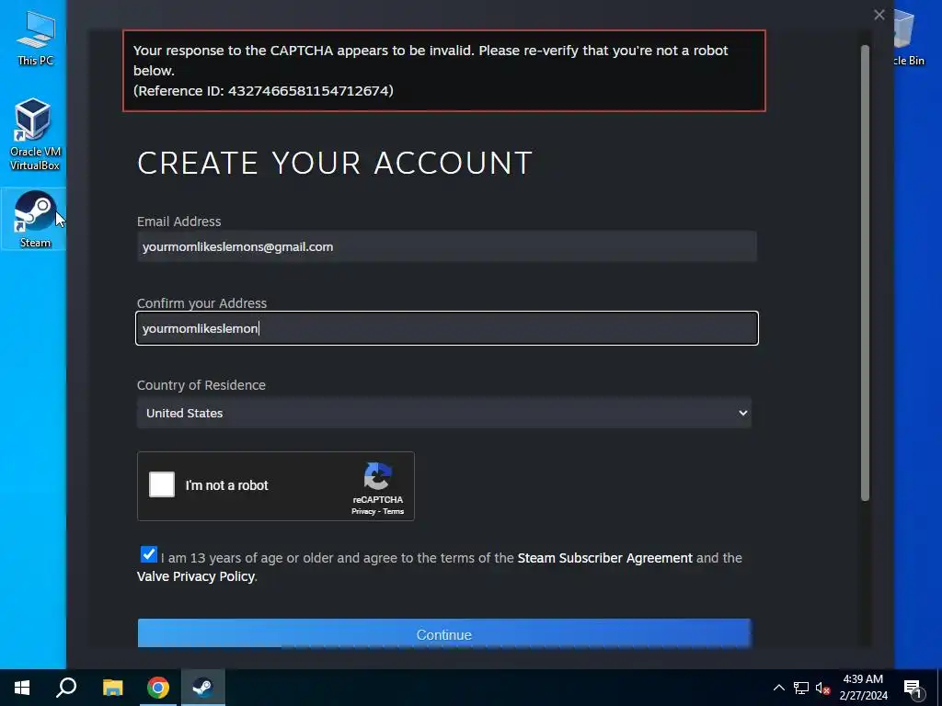Open the reCAPTCHA Terms link
The image size is (942, 706).
point(394,511)
